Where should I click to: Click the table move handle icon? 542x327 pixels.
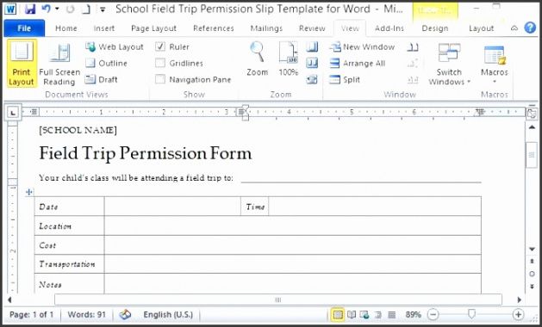pos(29,192)
